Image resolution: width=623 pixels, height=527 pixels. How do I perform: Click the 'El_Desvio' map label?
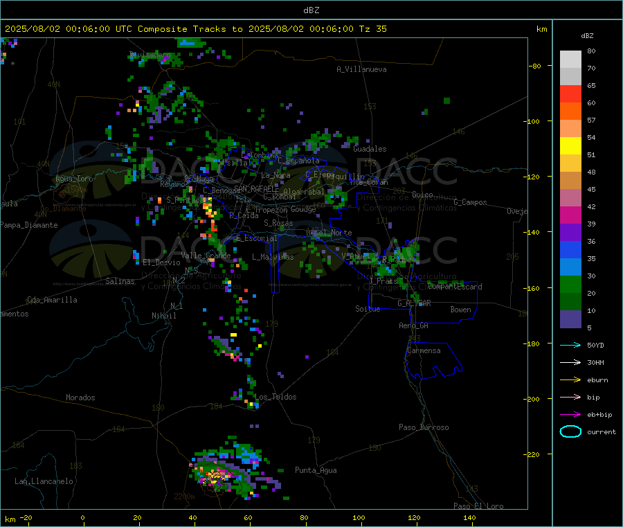pos(162,262)
